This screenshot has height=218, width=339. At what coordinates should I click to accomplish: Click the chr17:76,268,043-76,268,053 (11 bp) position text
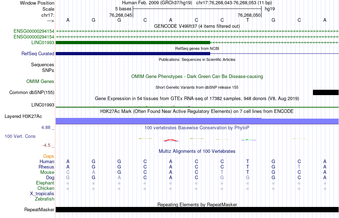coord(234,3)
